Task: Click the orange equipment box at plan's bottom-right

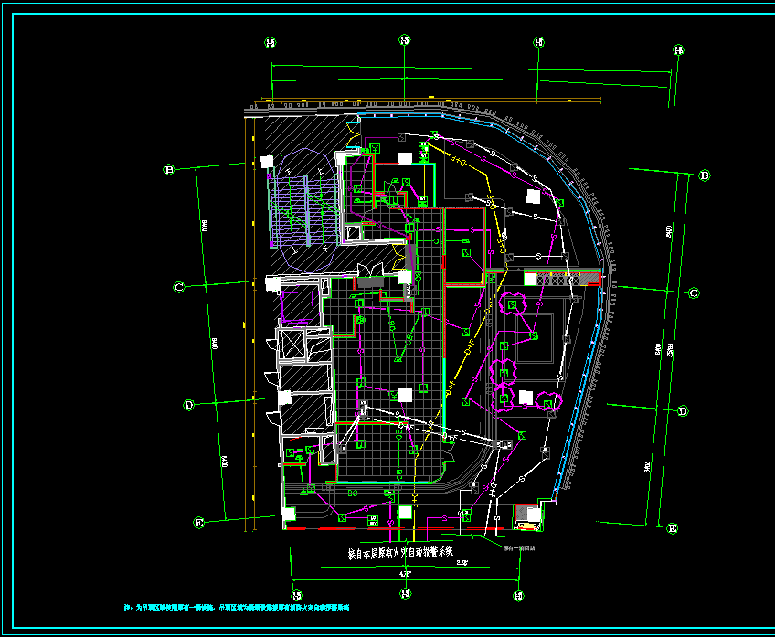Action: click(x=527, y=516)
